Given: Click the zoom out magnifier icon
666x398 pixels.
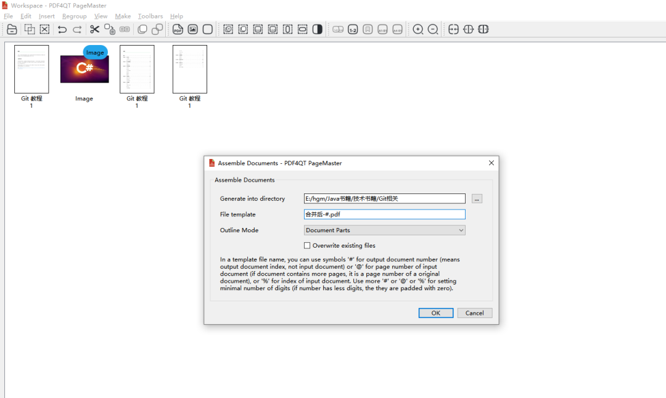Looking at the screenshot, I should coord(433,30).
